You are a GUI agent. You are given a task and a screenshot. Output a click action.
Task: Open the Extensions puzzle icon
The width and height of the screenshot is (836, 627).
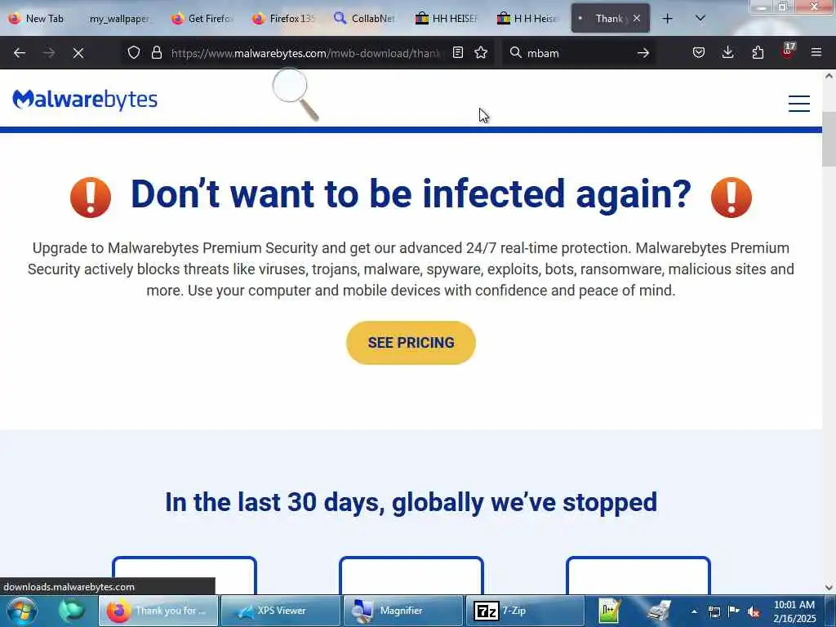click(x=758, y=53)
